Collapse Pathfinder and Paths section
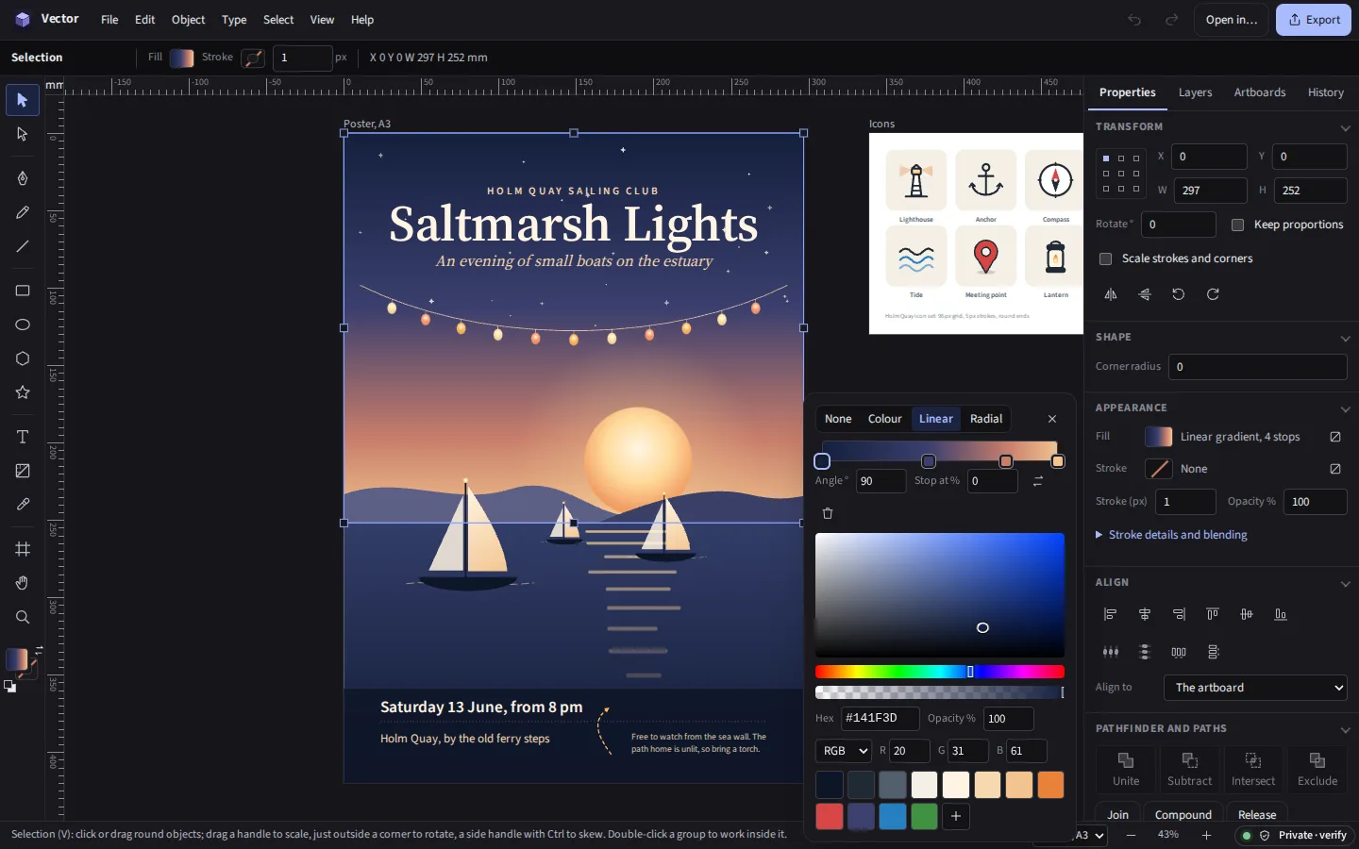 (1345, 729)
